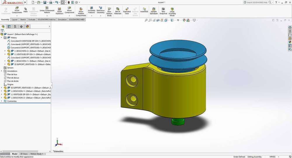Click Zoom to Fit in view toolbar
292x158 pixels.
[x=146, y=20]
